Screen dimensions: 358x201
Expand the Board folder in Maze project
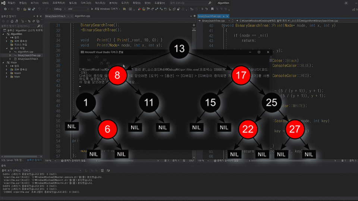[7, 73]
